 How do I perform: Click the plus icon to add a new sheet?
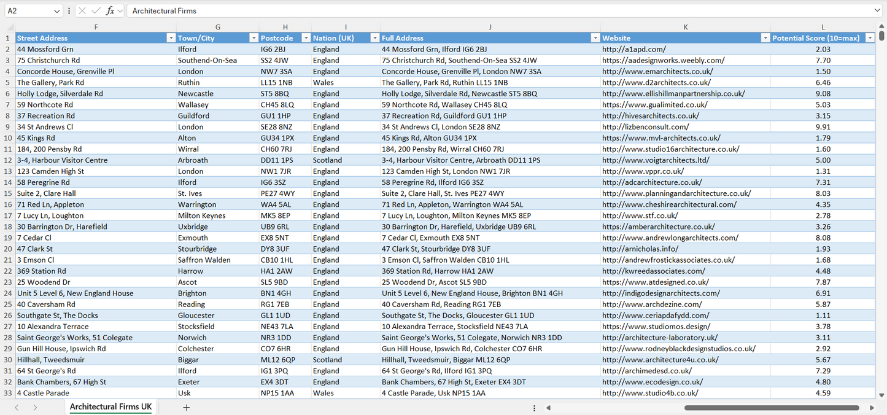click(186, 407)
